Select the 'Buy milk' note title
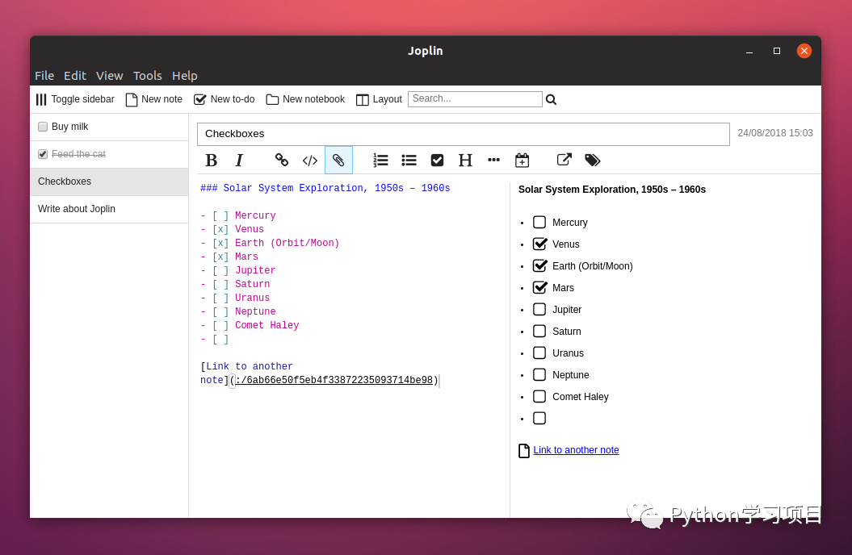 point(69,127)
